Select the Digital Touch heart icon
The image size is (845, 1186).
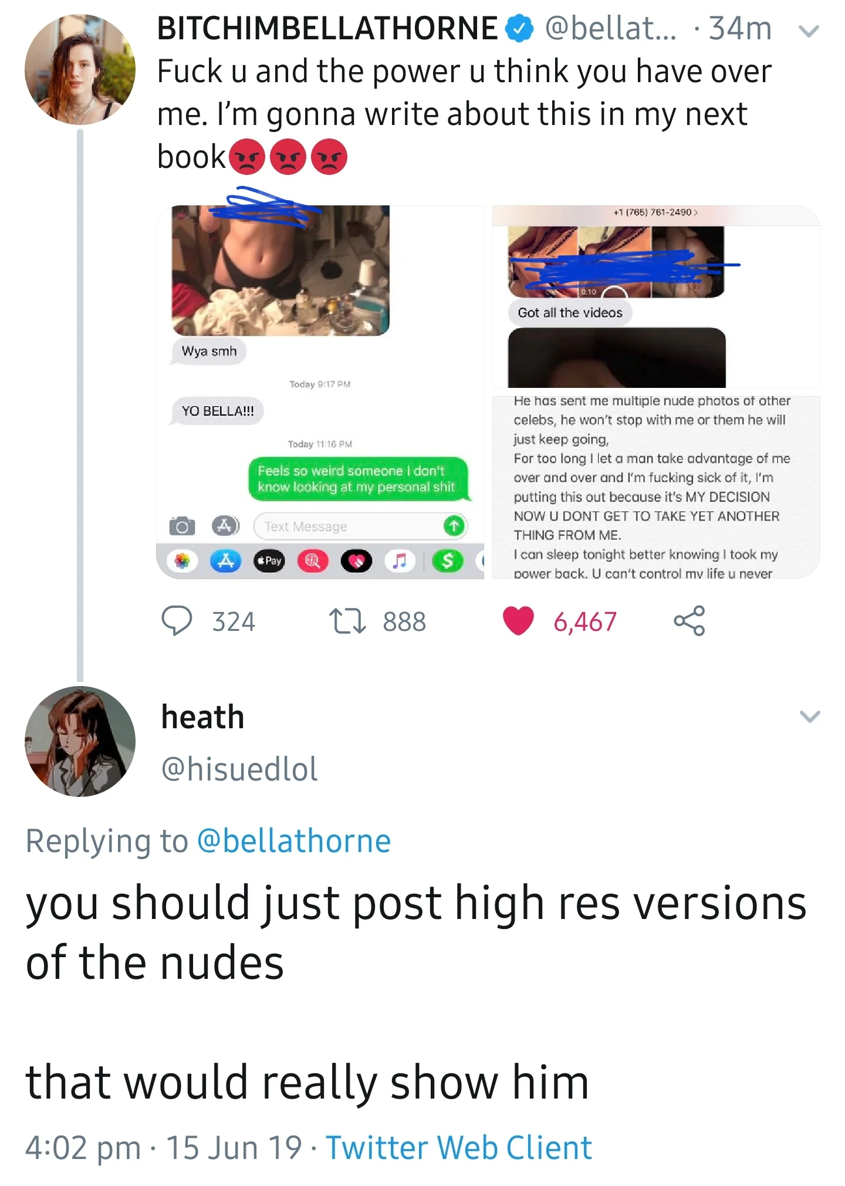pyautogui.click(x=357, y=560)
